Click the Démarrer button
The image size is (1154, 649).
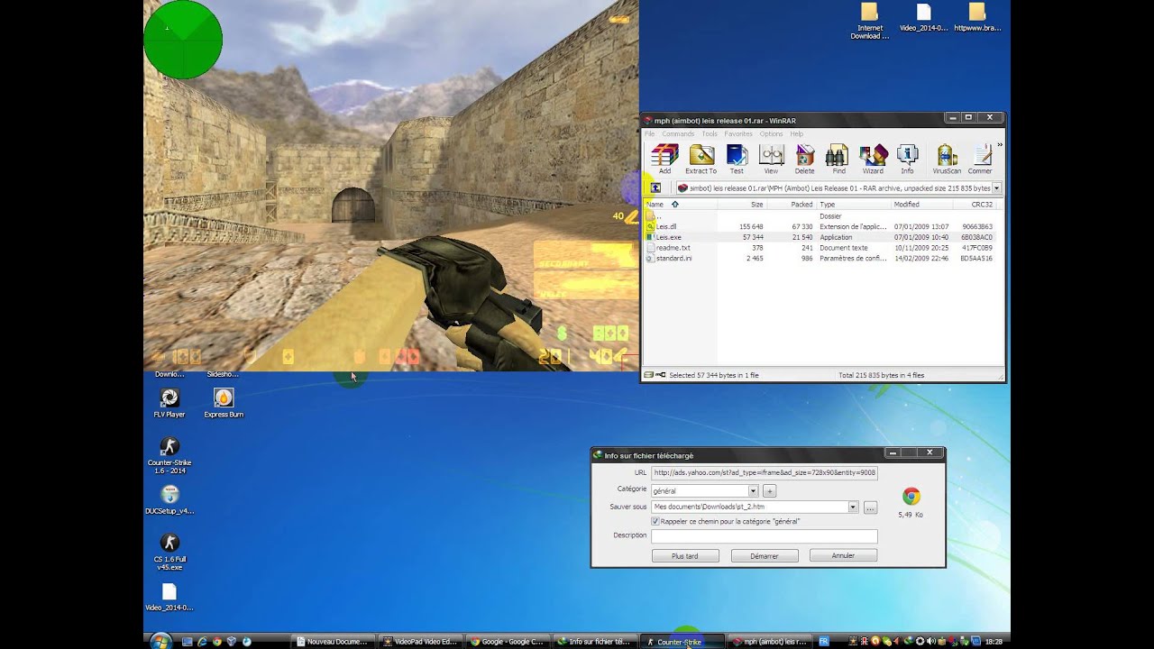click(764, 556)
